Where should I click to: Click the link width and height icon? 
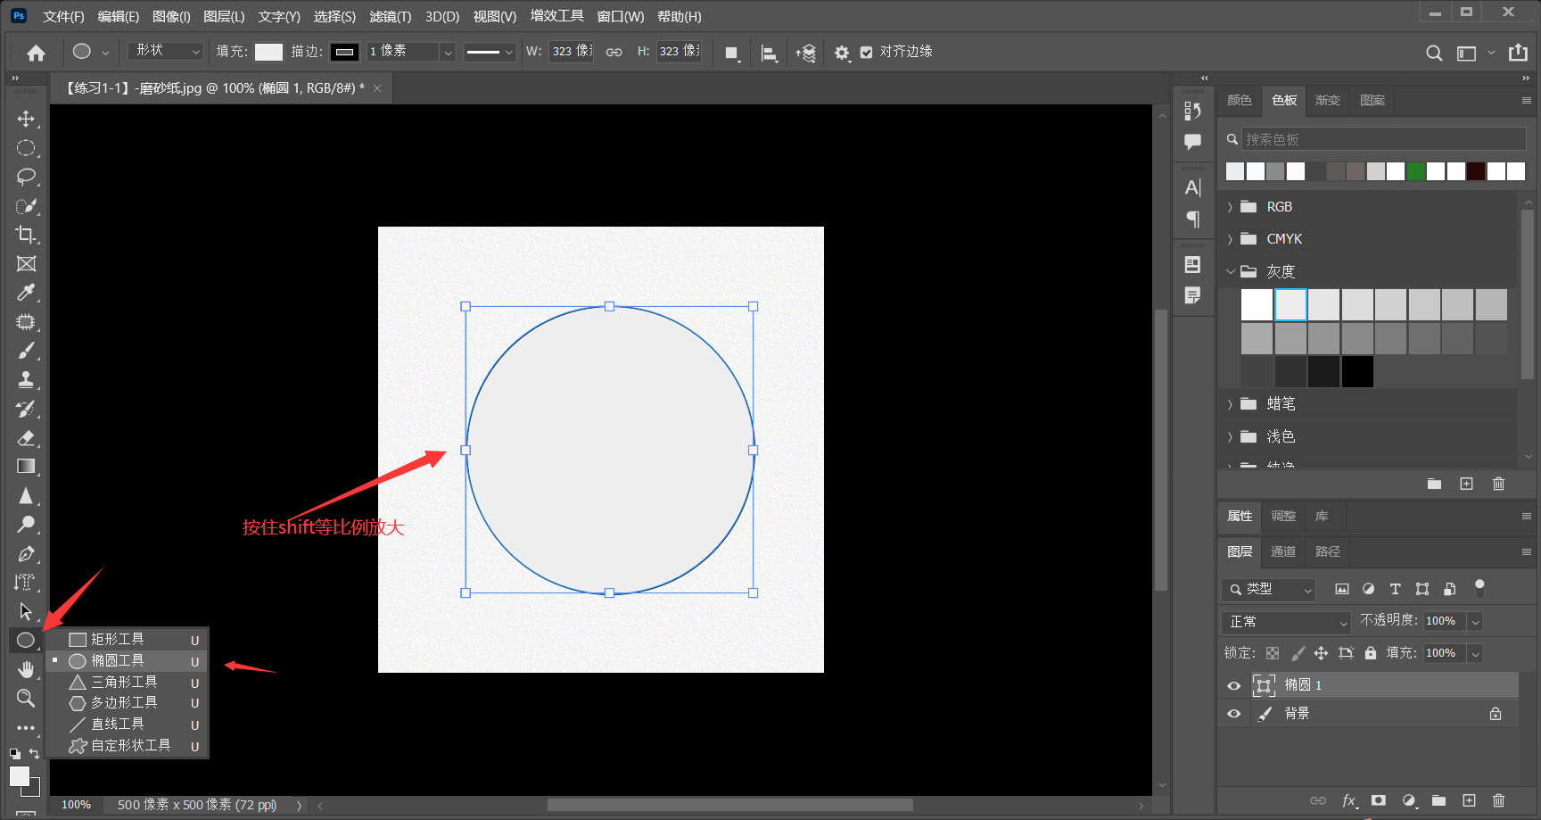click(614, 52)
